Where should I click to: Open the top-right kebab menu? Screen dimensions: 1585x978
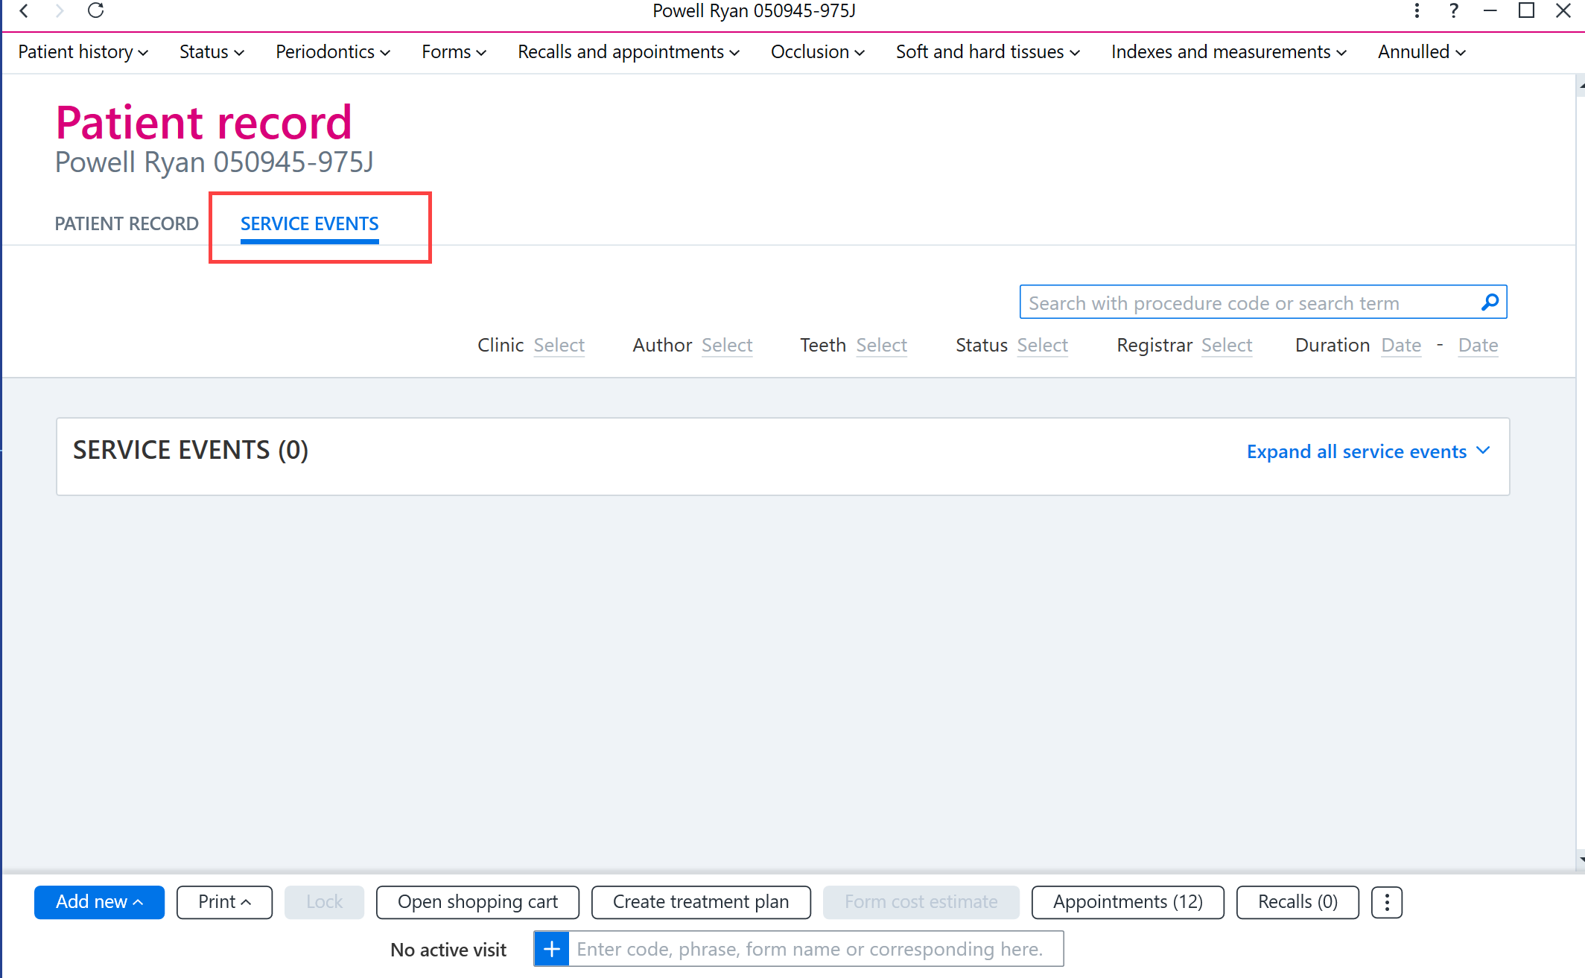1417,10
